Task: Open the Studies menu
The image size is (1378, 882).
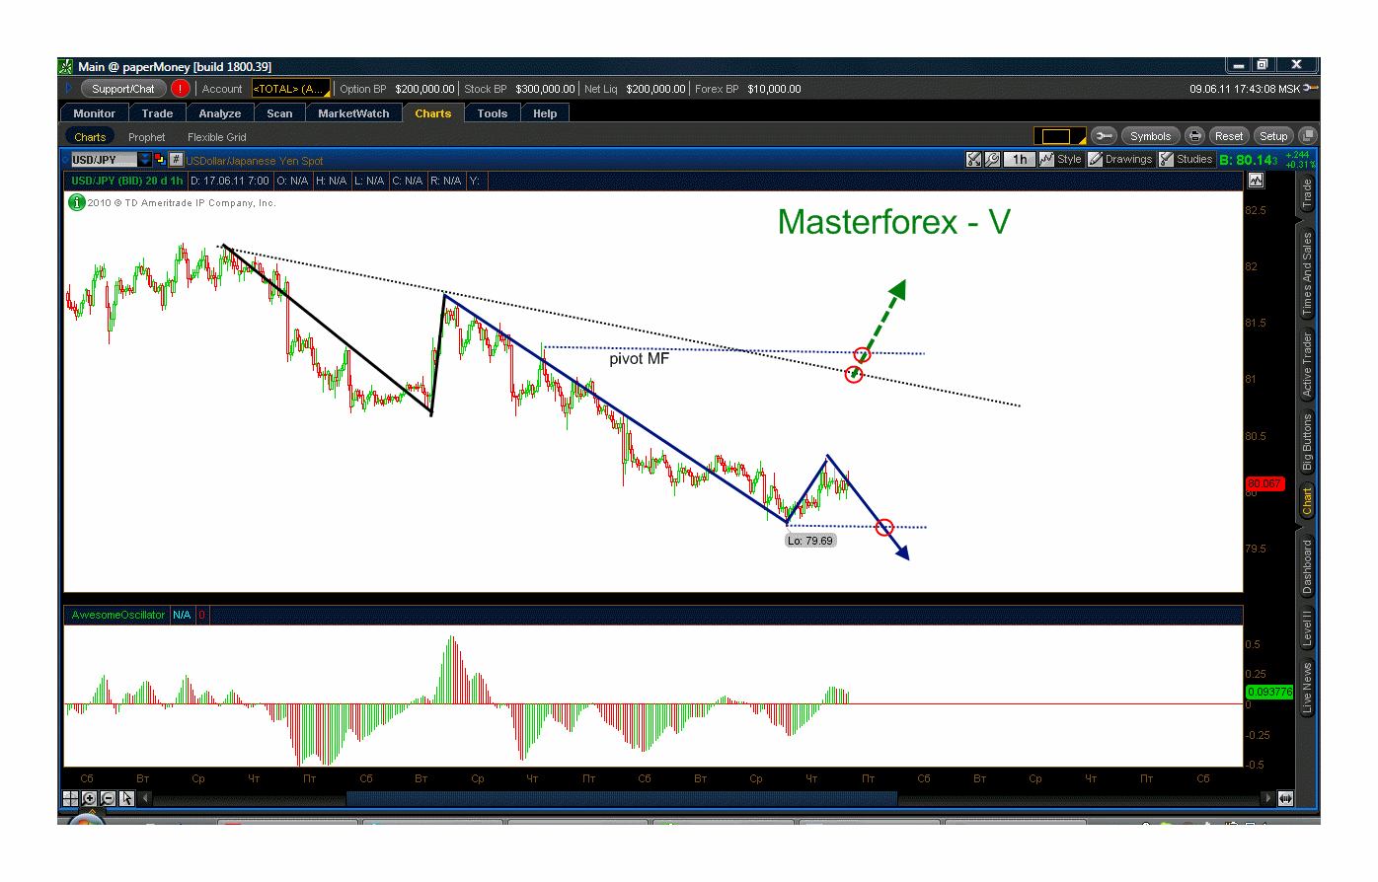Action: coord(1186,159)
